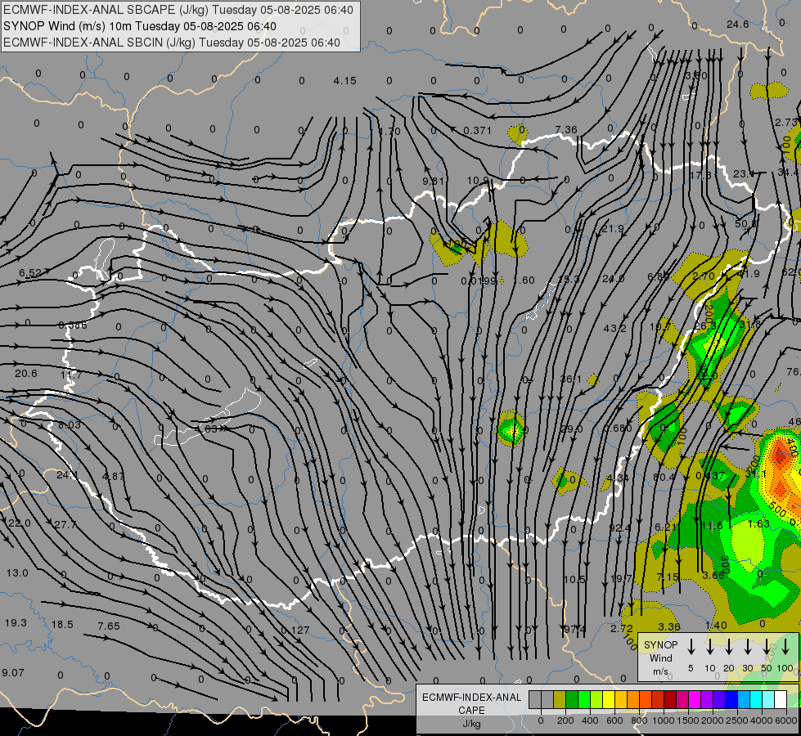This screenshot has width=801, height=736.
Task: Click the '24.6' value at map top
Action: pyautogui.click(x=738, y=24)
